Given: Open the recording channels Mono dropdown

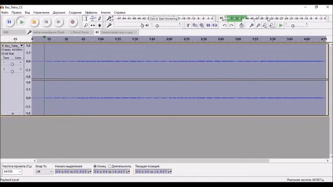Looking at the screenshot, I should [x=81, y=32].
